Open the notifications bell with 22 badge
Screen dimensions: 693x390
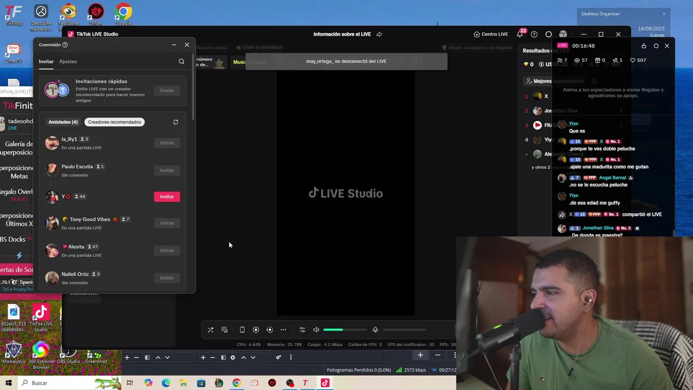pyautogui.click(x=520, y=34)
